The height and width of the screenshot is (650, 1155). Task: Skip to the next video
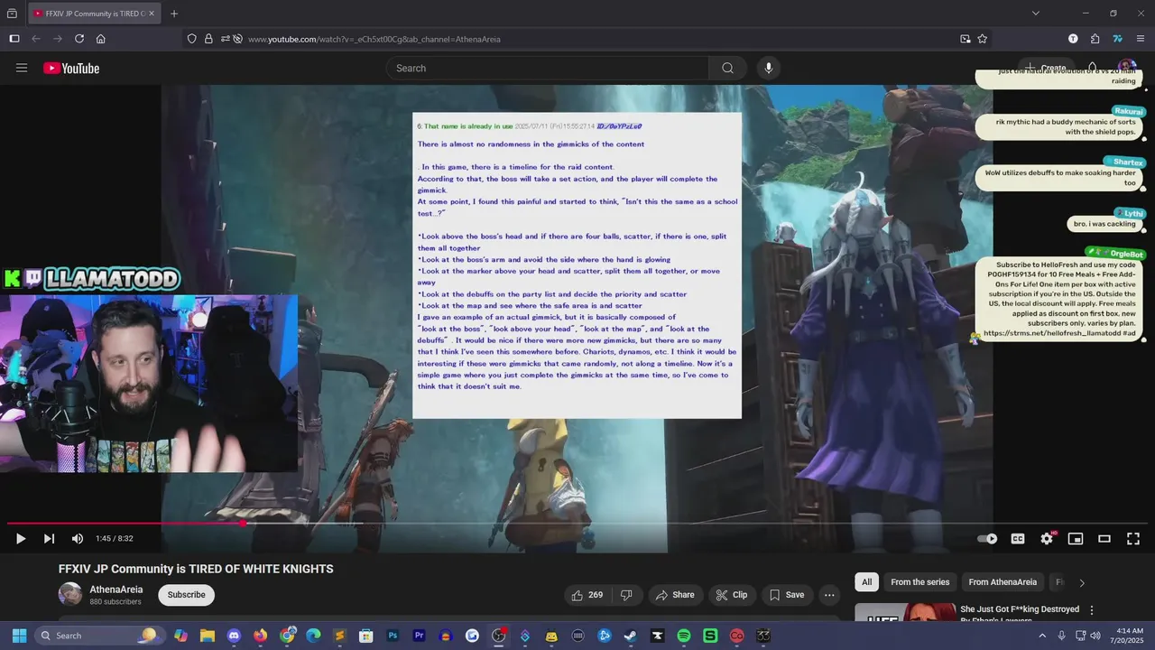coord(49,539)
